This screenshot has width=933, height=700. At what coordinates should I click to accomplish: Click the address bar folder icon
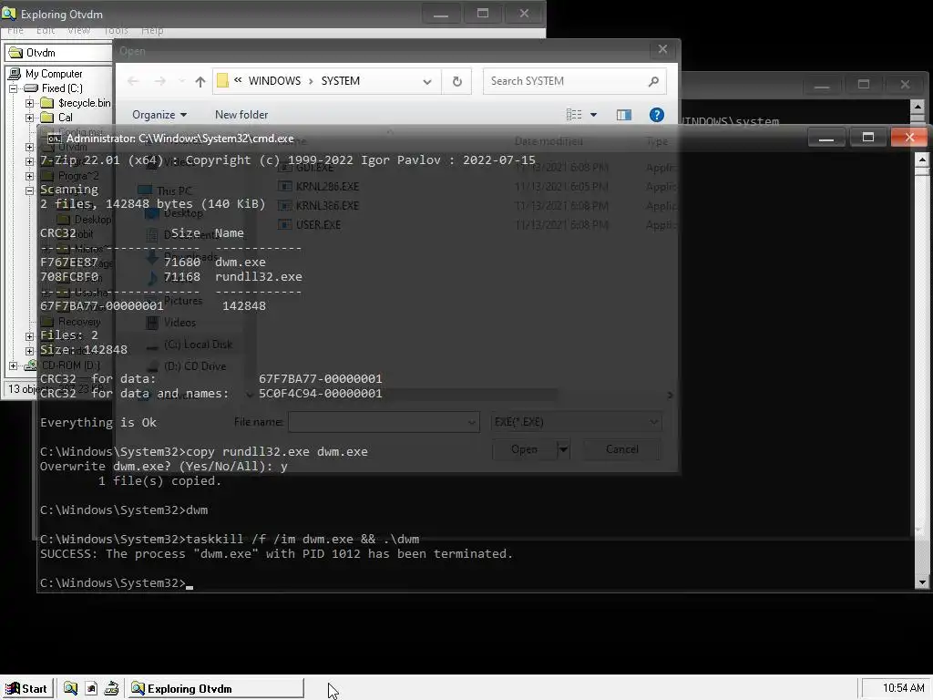pyautogui.click(x=222, y=80)
